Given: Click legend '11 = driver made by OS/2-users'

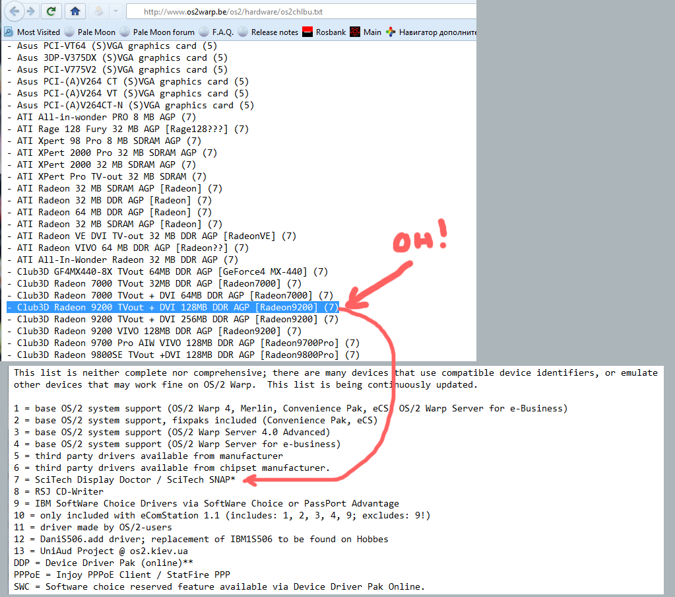Looking at the screenshot, I should click(92, 527).
